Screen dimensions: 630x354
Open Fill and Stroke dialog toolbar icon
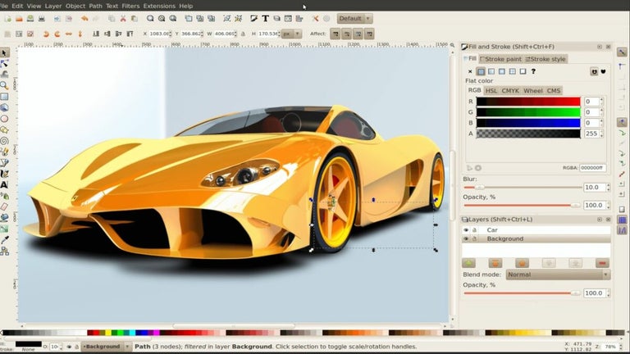point(254,19)
